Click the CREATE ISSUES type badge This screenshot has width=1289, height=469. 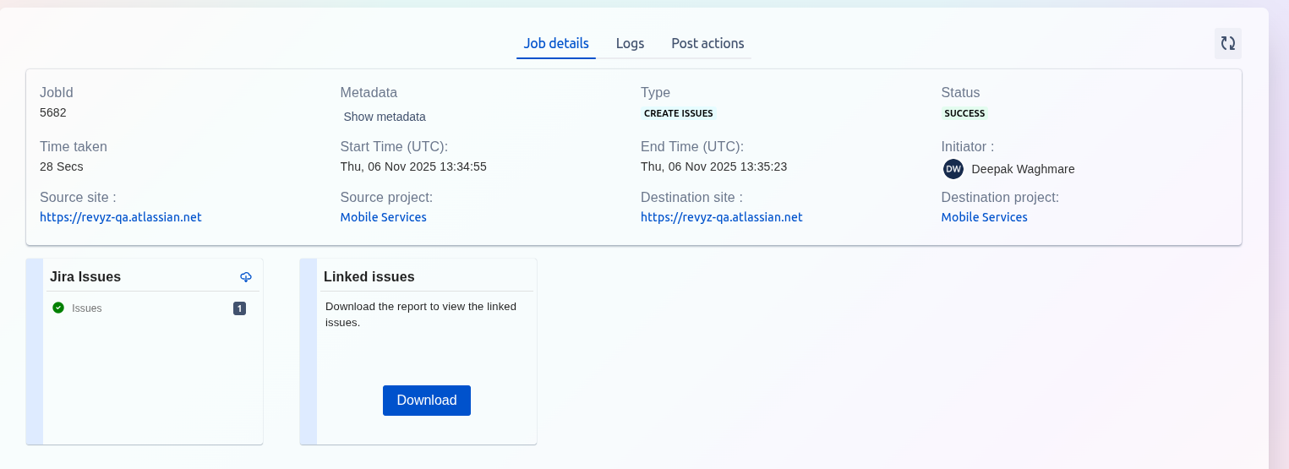[x=678, y=113]
